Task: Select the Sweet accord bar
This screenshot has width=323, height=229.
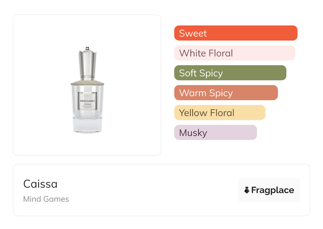Action: click(x=235, y=33)
